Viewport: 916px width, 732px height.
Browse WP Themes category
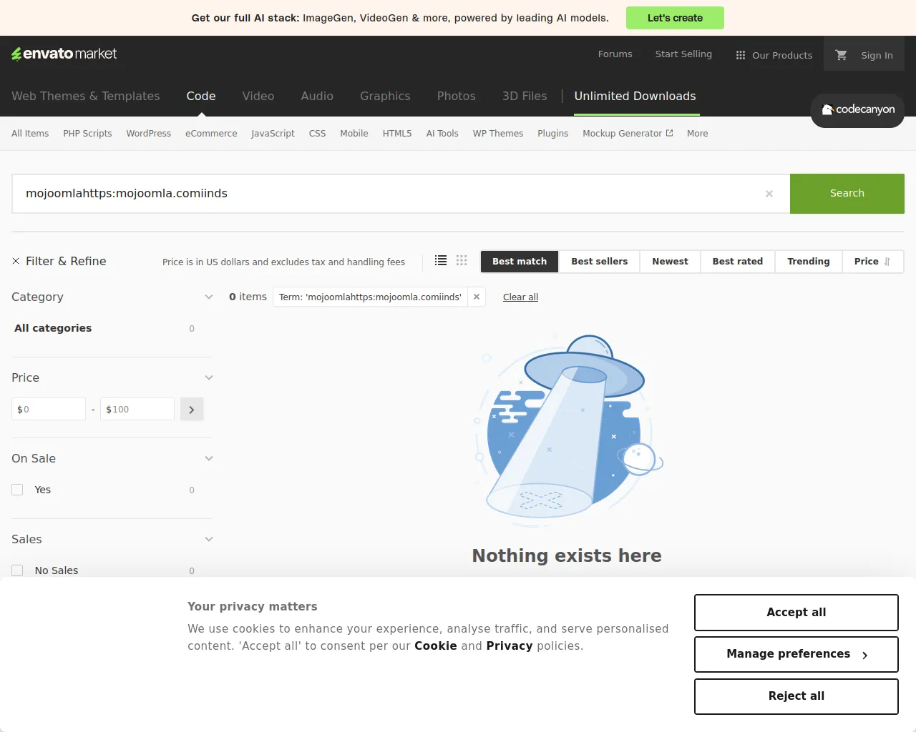[x=498, y=134]
